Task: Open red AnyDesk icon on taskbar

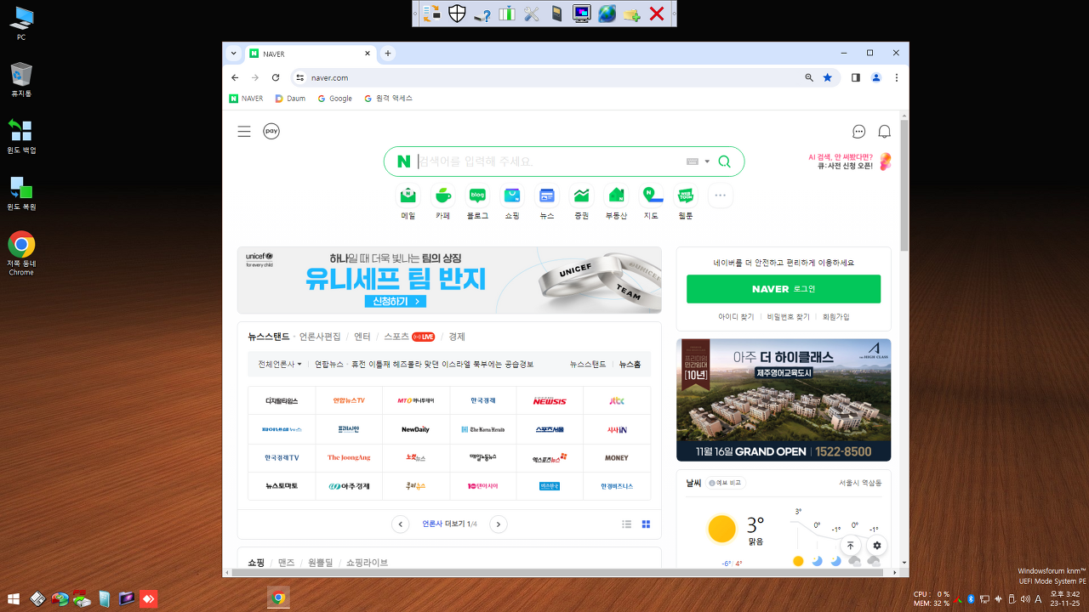Action: pos(149,598)
